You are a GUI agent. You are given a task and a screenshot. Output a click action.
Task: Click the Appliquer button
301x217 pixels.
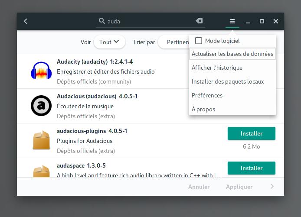coord(239,187)
